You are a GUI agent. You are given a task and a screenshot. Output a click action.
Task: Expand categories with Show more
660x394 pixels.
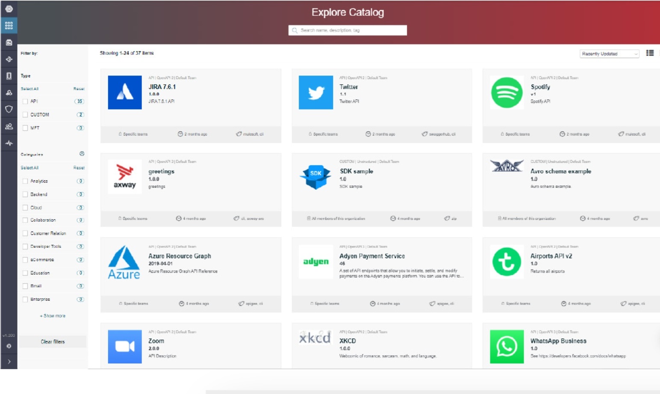53,316
